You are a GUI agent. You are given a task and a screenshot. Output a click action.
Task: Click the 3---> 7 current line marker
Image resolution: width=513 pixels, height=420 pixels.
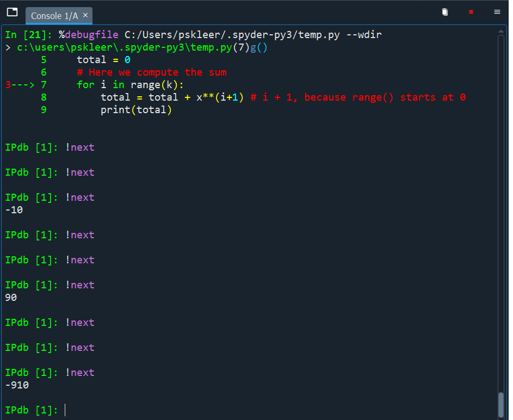[x=26, y=85]
